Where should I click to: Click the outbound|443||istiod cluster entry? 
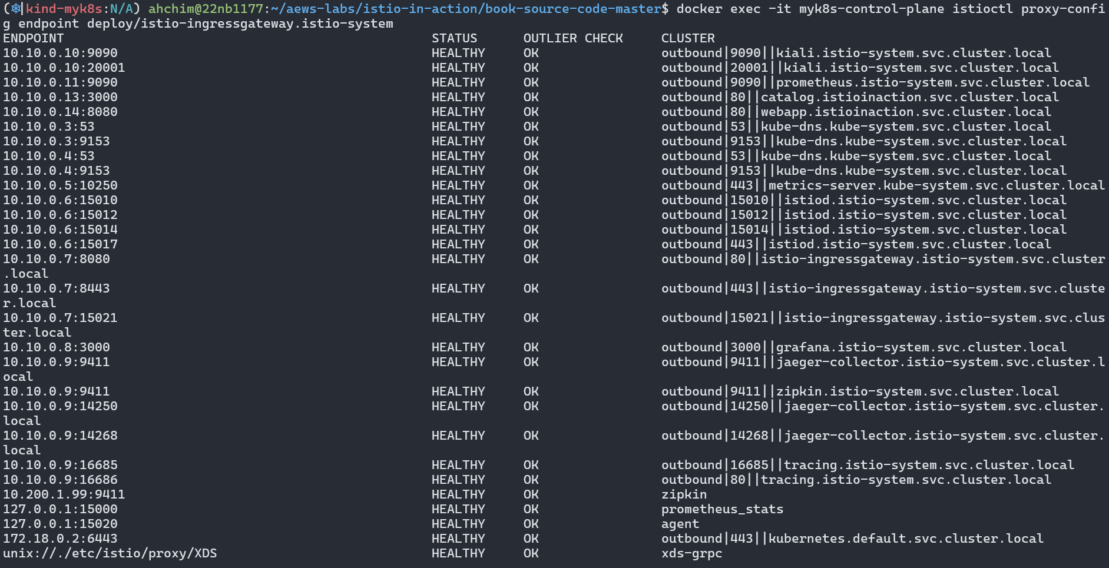pos(856,244)
